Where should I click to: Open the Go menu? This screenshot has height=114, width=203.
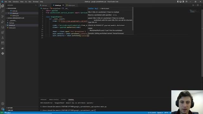click(26, 2)
